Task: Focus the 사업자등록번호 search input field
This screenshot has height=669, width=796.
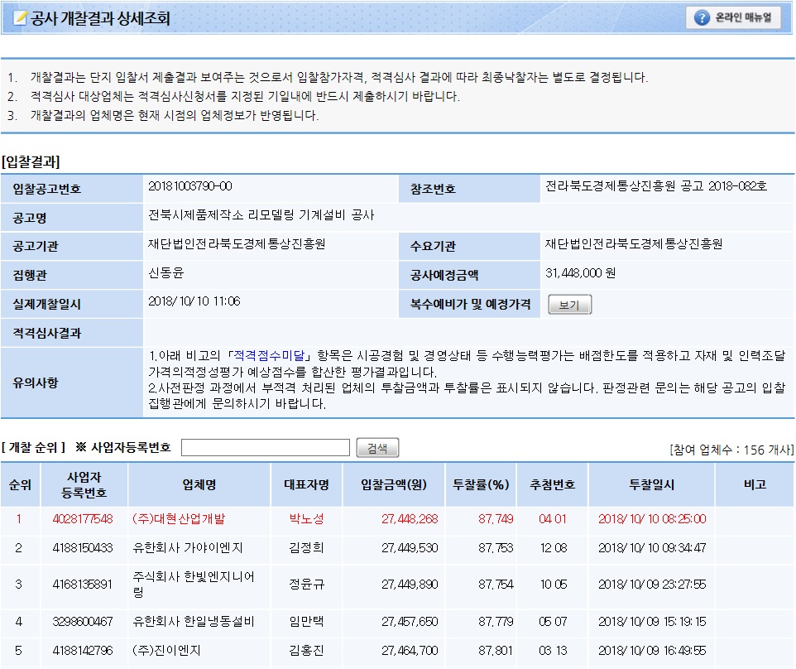Action: click(265, 448)
